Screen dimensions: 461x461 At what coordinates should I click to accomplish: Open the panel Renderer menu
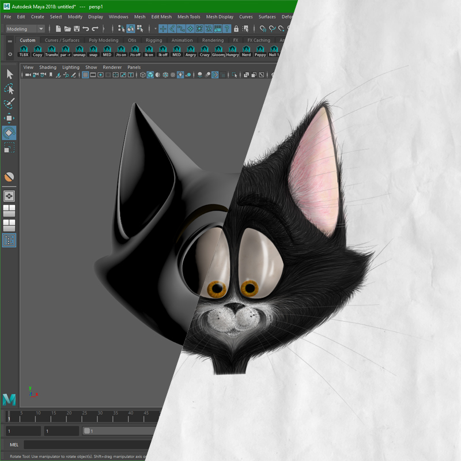click(x=112, y=67)
